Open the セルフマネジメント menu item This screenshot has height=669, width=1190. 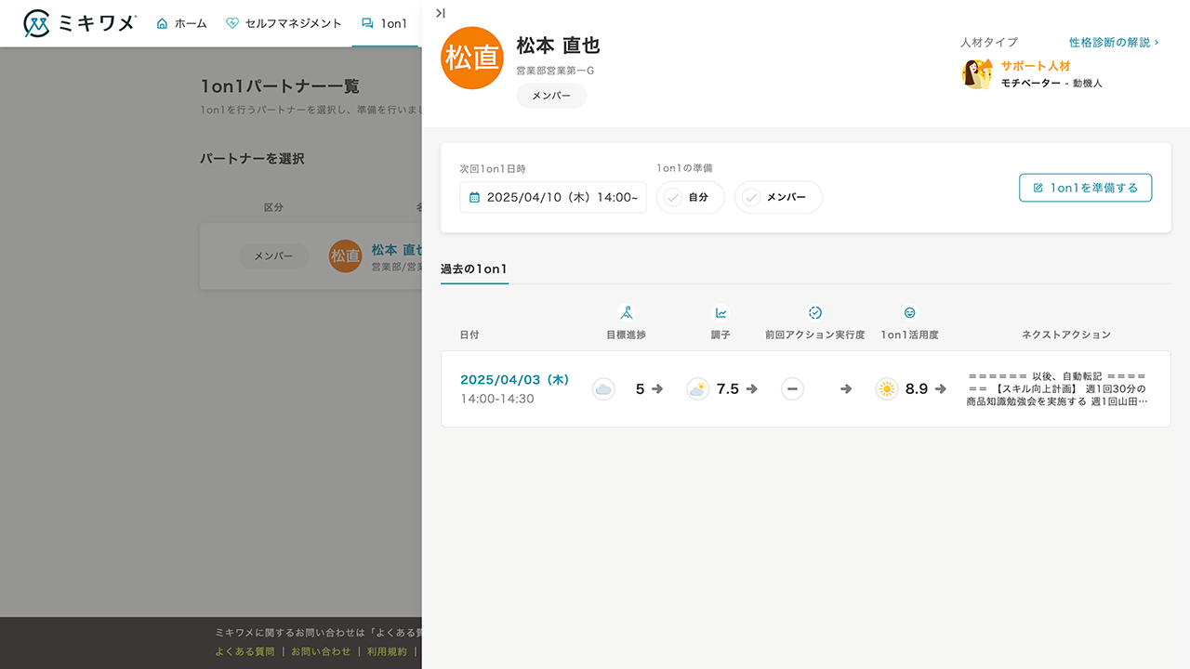[x=284, y=23]
